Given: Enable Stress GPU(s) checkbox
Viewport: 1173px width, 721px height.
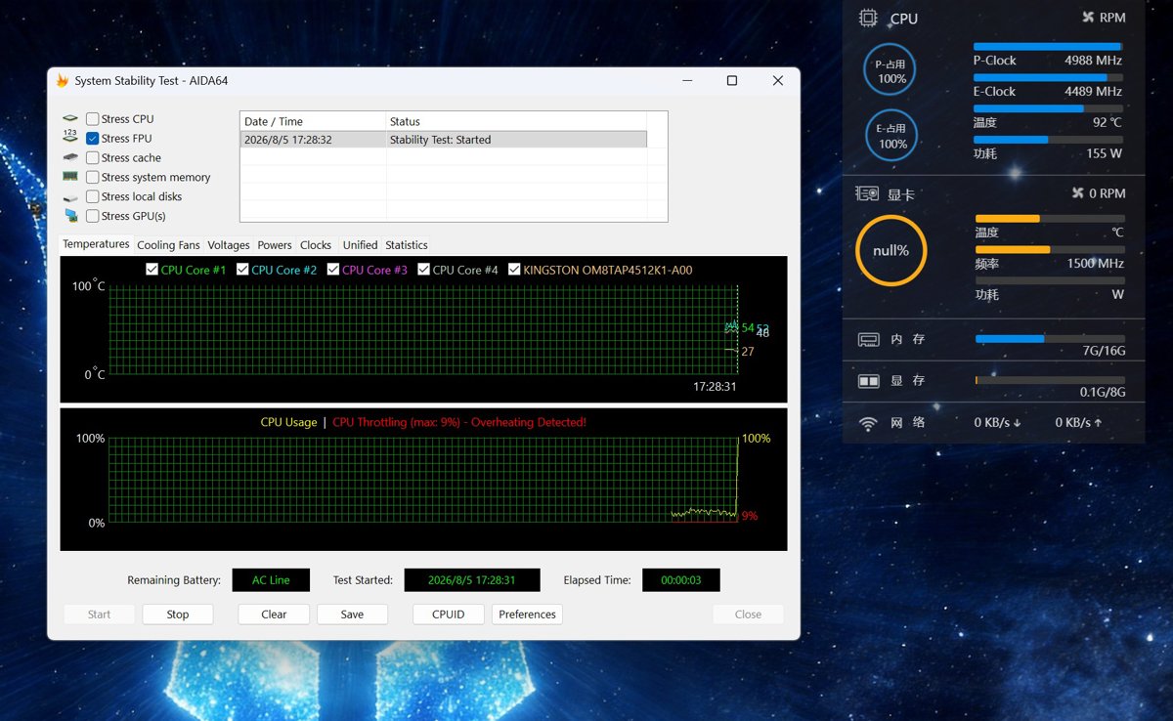Looking at the screenshot, I should click(93, 216).
